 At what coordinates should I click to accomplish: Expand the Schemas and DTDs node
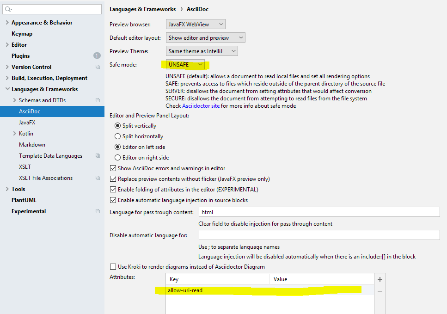pyautogui.click(x=14, y=100)
